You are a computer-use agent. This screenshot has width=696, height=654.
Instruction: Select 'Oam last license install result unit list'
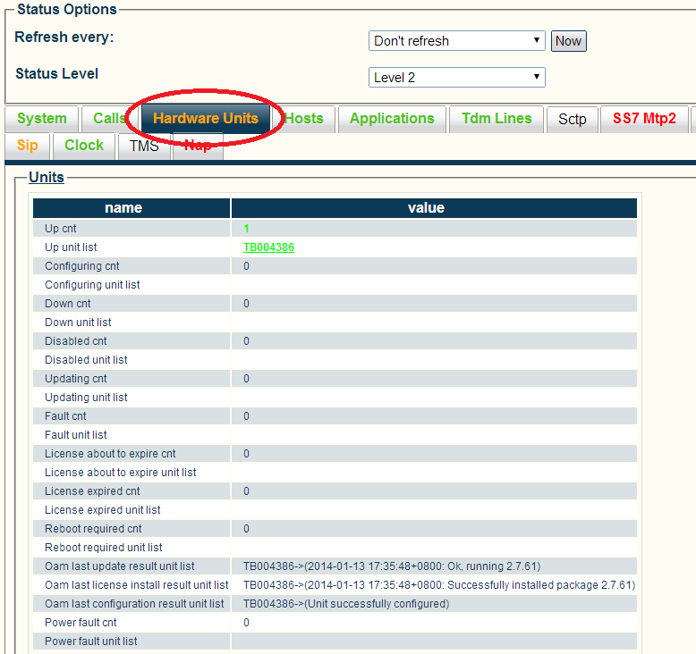(136, 585)
